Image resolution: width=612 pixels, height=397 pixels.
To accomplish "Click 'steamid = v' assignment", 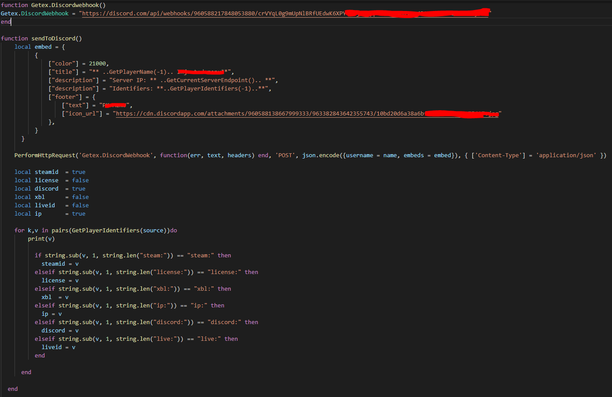I will tap(60, 264).
